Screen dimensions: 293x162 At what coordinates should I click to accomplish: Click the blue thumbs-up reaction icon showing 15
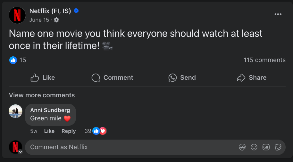13,60
